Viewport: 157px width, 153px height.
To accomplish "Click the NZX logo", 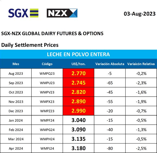I will (x=62, y=13).
